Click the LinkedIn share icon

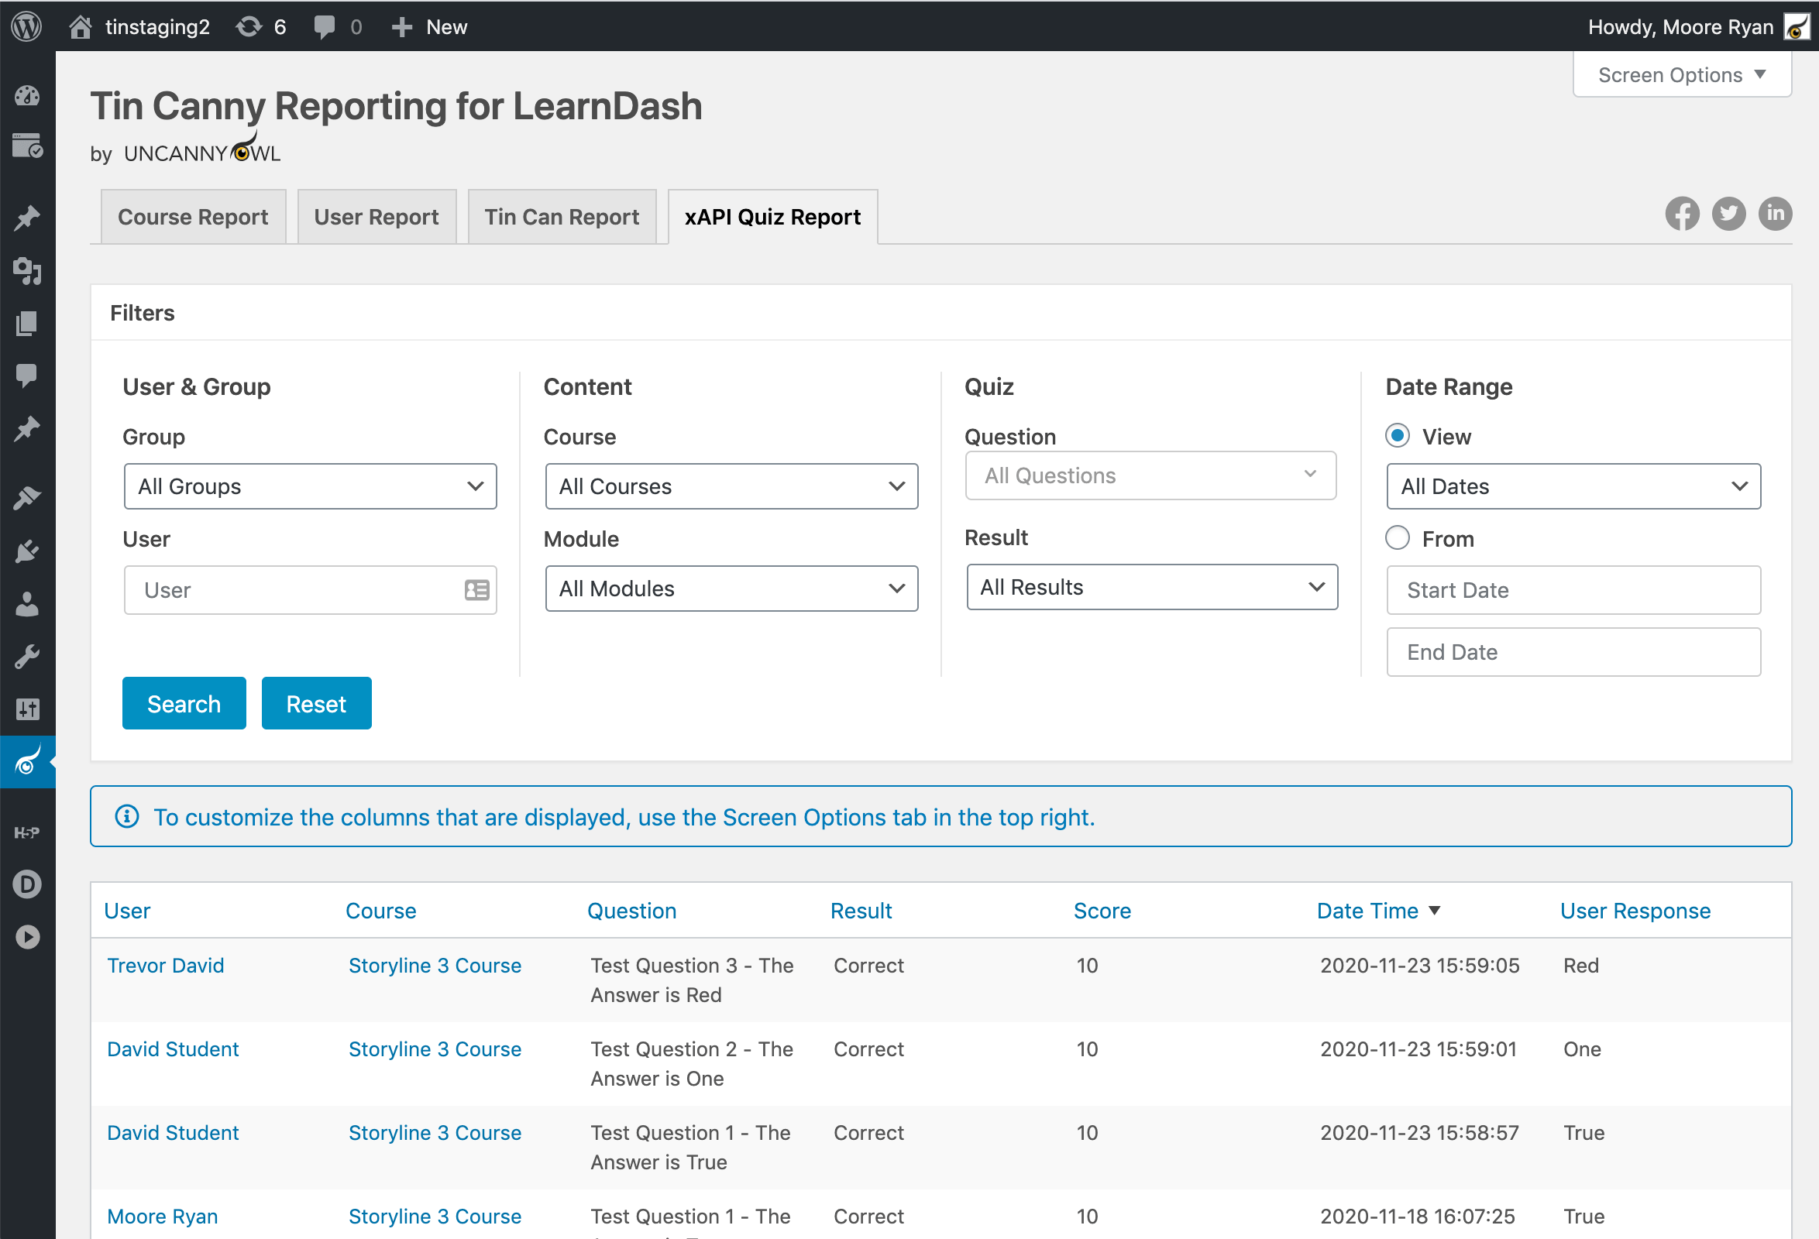pyautogui.click(x=1774, y=214)
